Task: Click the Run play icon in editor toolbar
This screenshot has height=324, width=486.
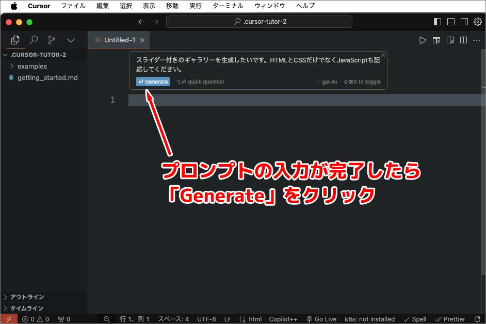Action: click(x=423, y=40)
